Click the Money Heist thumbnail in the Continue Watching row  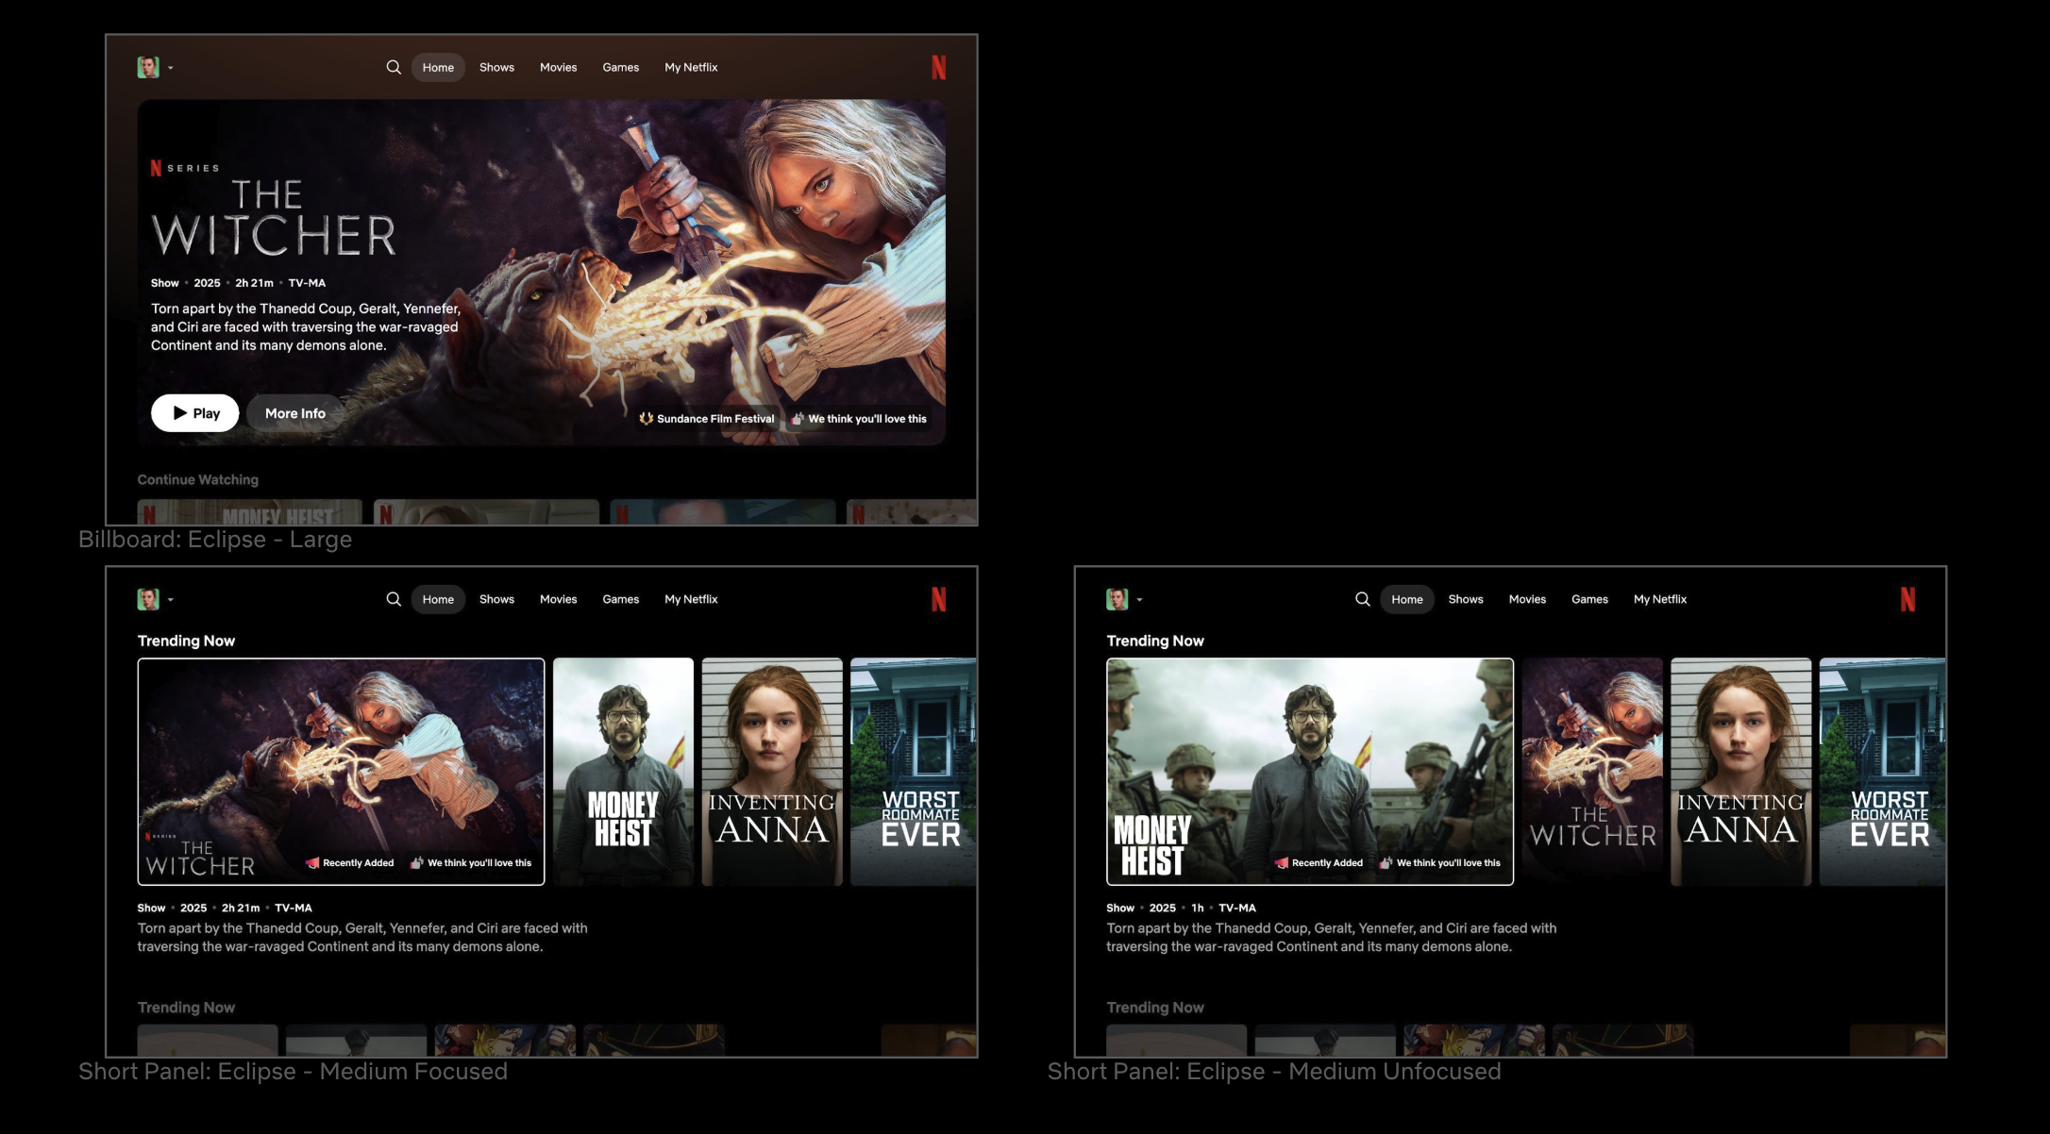(250, 512)
